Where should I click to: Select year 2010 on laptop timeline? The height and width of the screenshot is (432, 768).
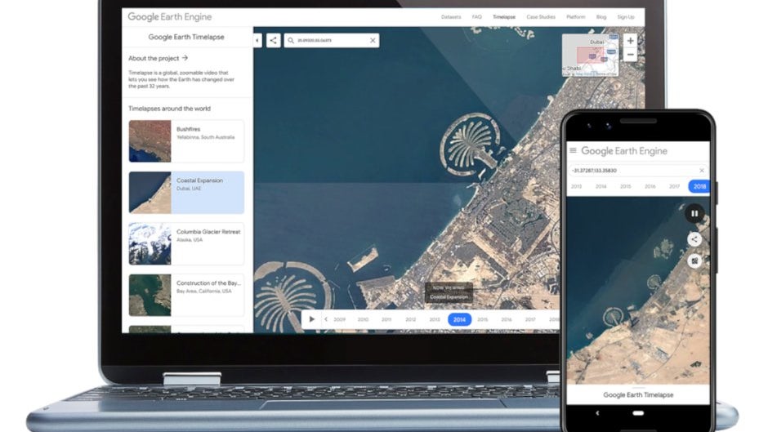pyautogui.click(x=363, y=319)
